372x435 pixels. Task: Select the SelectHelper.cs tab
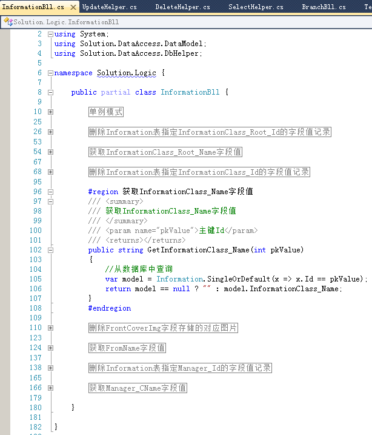256,7
